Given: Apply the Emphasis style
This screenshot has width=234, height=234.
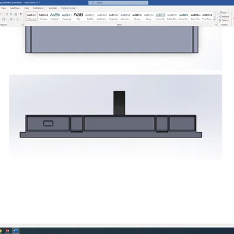Looking at the screenshot, I should [113, 16].
